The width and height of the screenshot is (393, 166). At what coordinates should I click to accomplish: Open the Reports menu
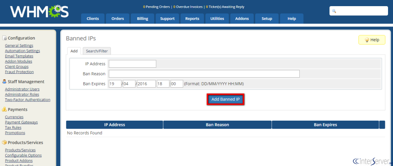click(192, 18)
